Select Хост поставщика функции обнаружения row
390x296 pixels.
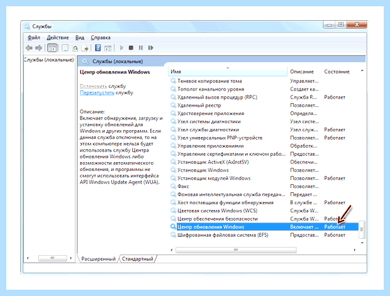[264, 202]
